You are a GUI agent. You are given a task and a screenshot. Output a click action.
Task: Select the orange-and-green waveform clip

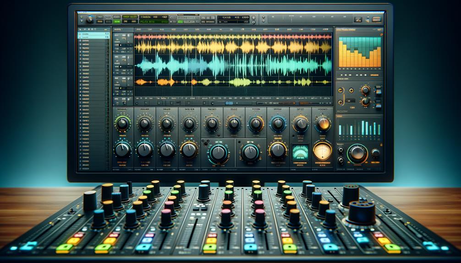point(233,82)
